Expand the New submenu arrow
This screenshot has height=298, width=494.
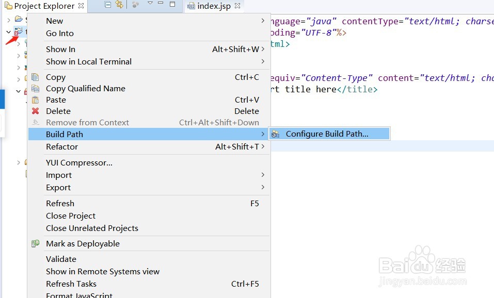pos(263,21)
